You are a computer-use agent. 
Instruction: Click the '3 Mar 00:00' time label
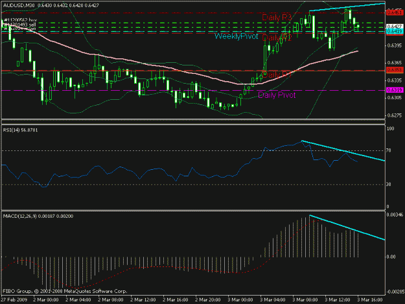[240, 299]
